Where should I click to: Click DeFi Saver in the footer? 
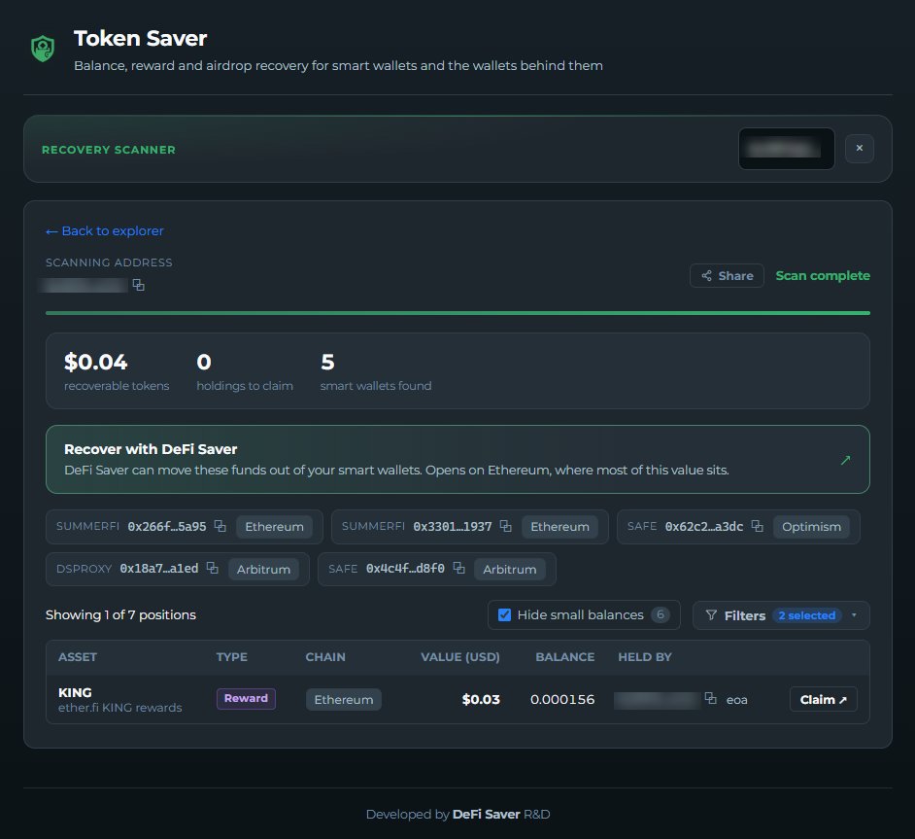[486, 814]
